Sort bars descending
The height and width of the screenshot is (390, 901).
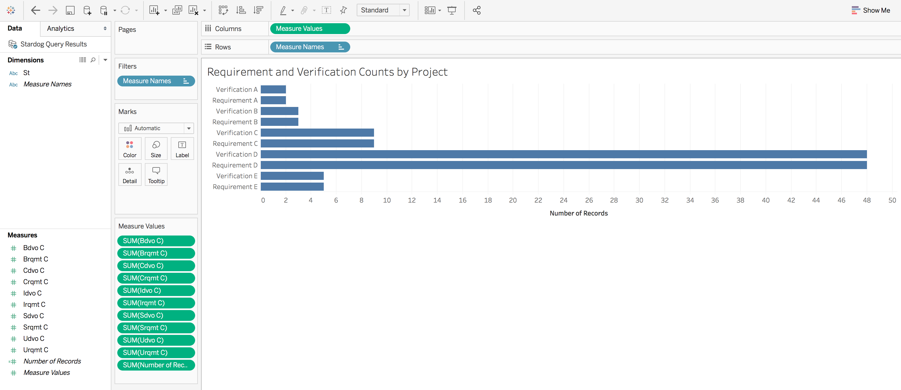(258, 10)
